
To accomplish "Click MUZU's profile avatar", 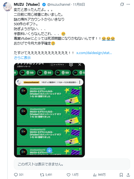I will 7,7.
